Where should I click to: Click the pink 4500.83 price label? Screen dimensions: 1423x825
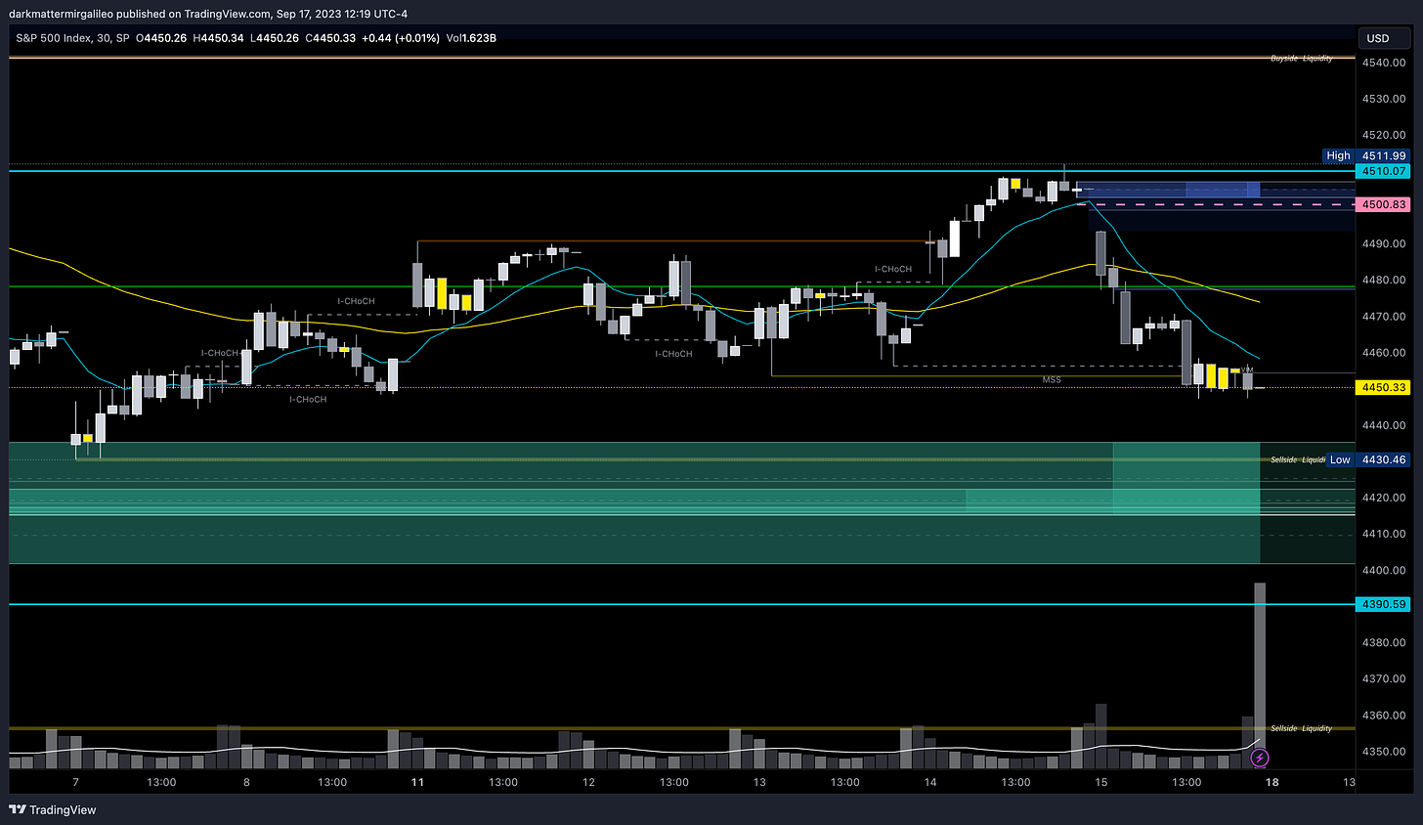[x=1384, y=204]
